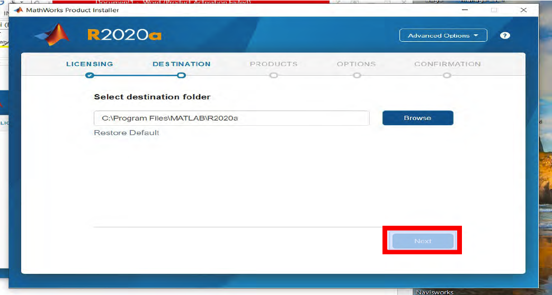Click the MATLAB logo in the header

(x=53, y=35)
